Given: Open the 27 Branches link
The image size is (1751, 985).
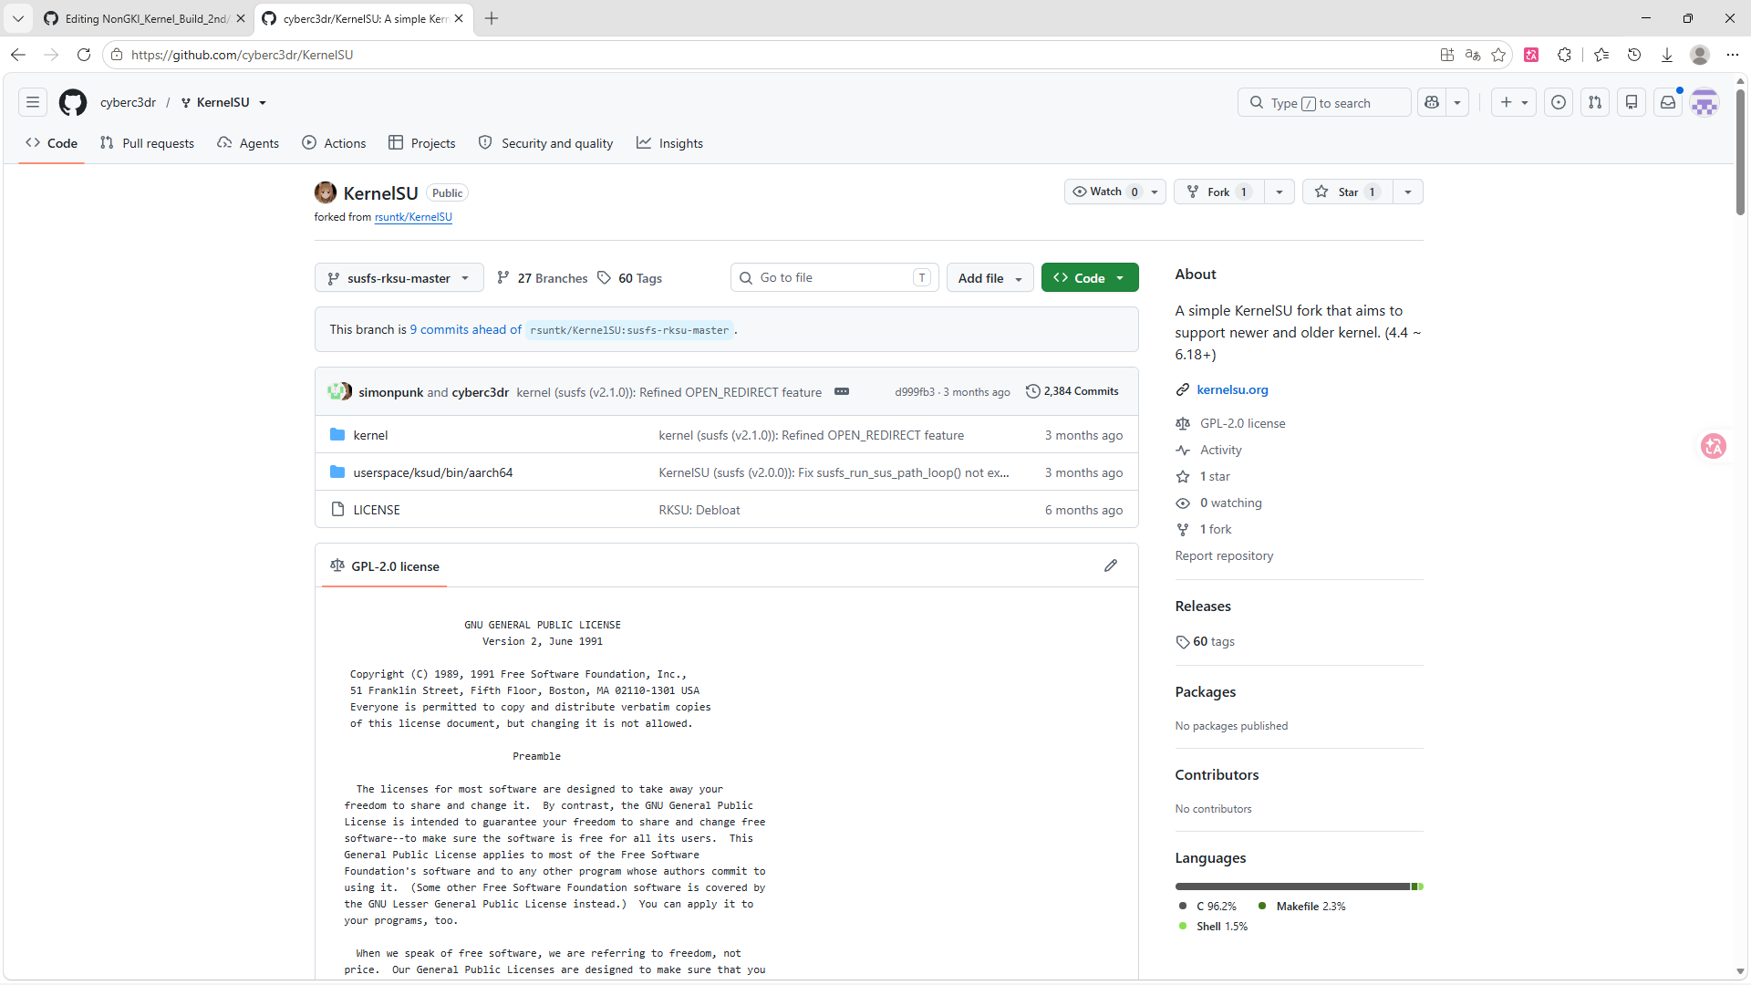Looking at the screenshot, I should click(543, 278).
